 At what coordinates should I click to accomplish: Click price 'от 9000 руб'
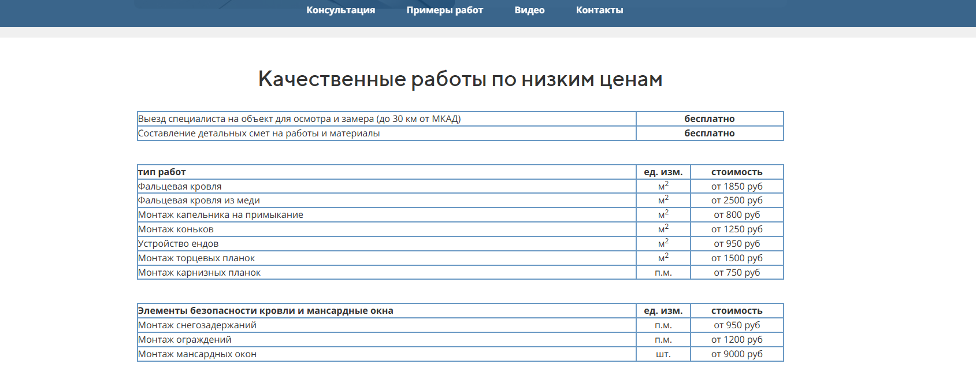point(737,354)
